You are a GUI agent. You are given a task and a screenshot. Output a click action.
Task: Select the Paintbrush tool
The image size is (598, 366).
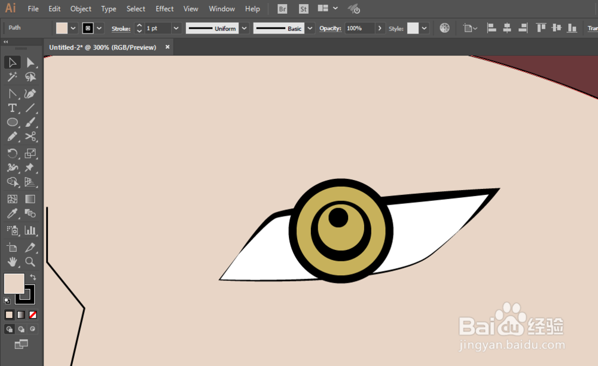30,123
